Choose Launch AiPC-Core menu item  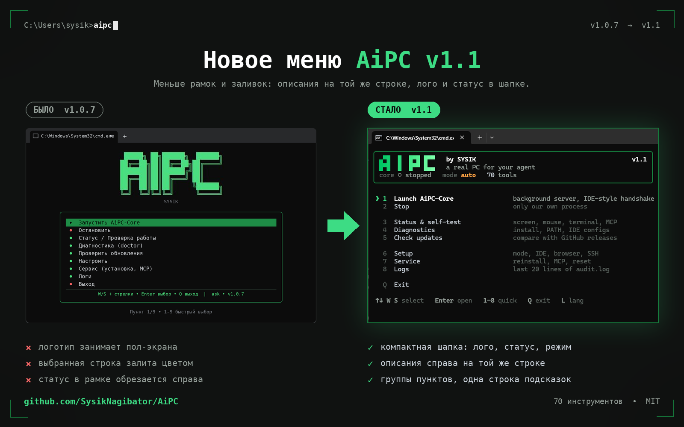pyautogui.click(x=423, y=199)
